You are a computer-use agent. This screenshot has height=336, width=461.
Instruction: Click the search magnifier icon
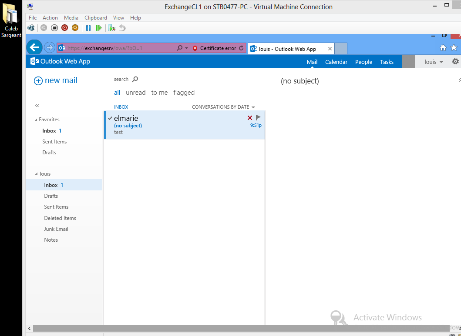pos(135,79)
